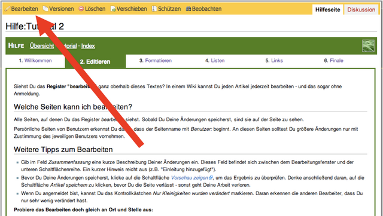Screen dimensions: 383x216
Task: Open Versionen page history
Action: (61, 9)
